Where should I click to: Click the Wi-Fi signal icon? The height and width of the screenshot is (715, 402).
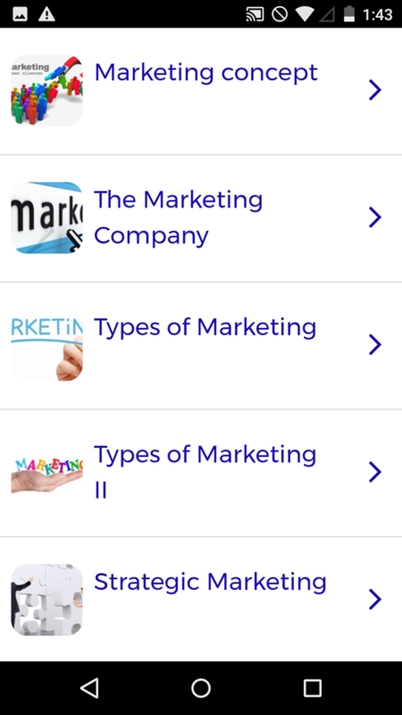[x=305, y=14]
